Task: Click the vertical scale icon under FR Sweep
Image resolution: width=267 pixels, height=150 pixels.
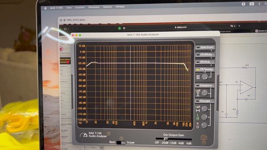Action: 198,77
